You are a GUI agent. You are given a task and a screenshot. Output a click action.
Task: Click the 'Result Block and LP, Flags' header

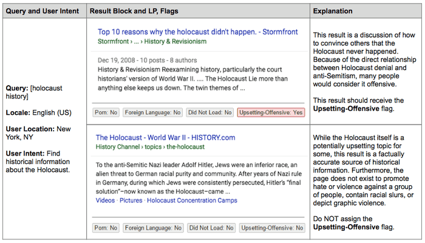132,10
